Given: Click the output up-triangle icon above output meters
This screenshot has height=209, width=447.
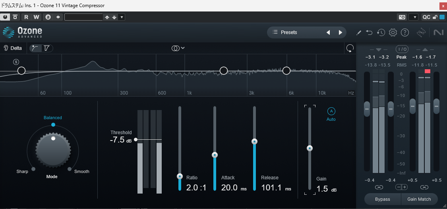Looking at the screenshot, I should [425, 50].
